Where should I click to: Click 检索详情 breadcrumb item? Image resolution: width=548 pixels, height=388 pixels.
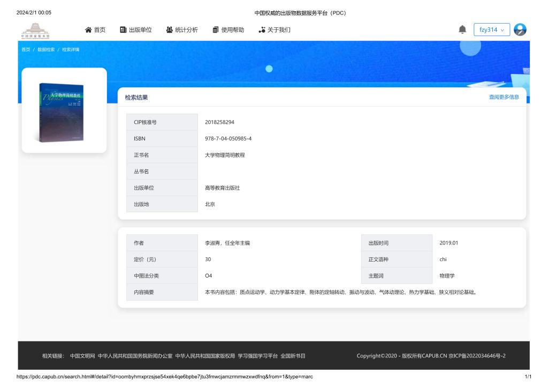(71, 50)
